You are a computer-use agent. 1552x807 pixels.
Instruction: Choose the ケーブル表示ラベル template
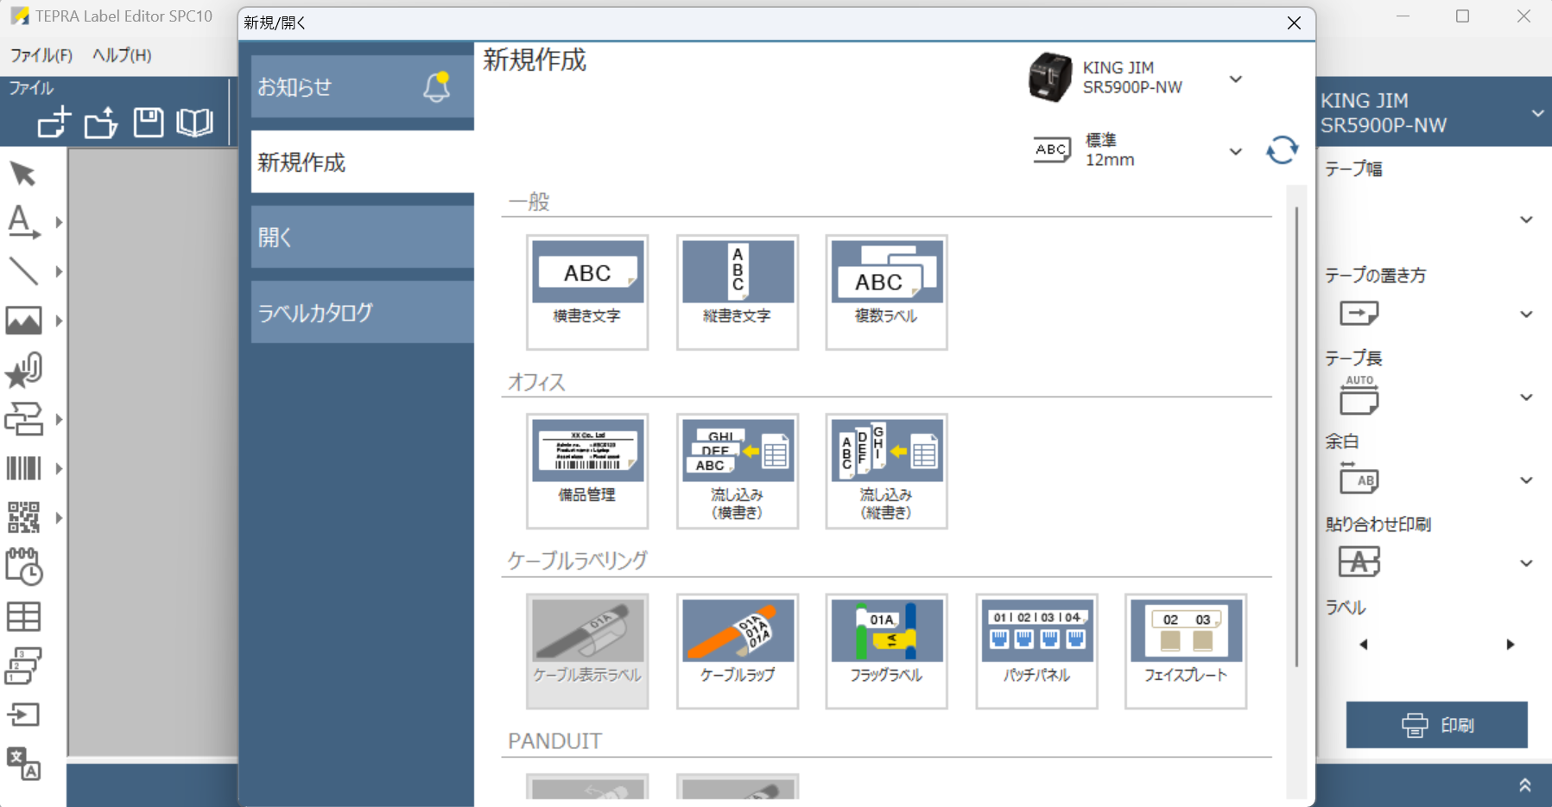(x=587, y=651)
